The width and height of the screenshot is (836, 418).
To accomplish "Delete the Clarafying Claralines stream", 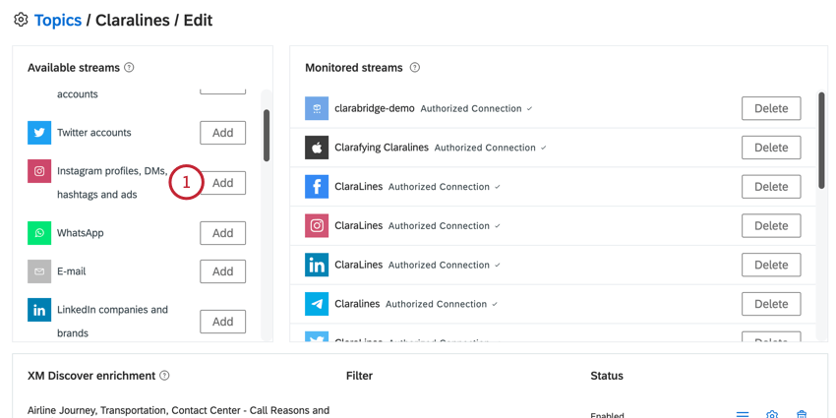I will coord(771,148).
